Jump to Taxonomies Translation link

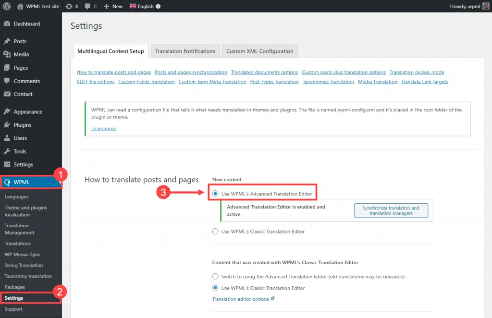click(328, 82)
